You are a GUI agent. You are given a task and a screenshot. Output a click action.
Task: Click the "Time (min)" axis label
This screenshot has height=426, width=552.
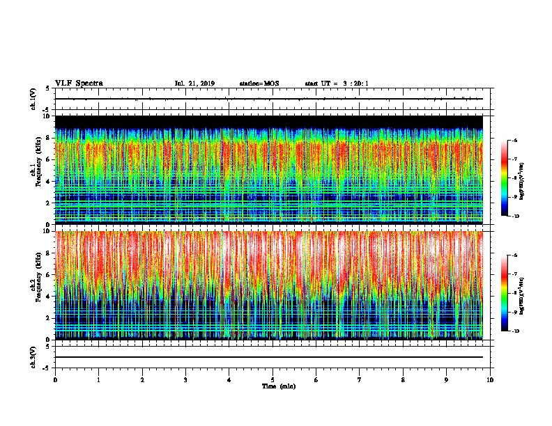click(x=279, y=386)
